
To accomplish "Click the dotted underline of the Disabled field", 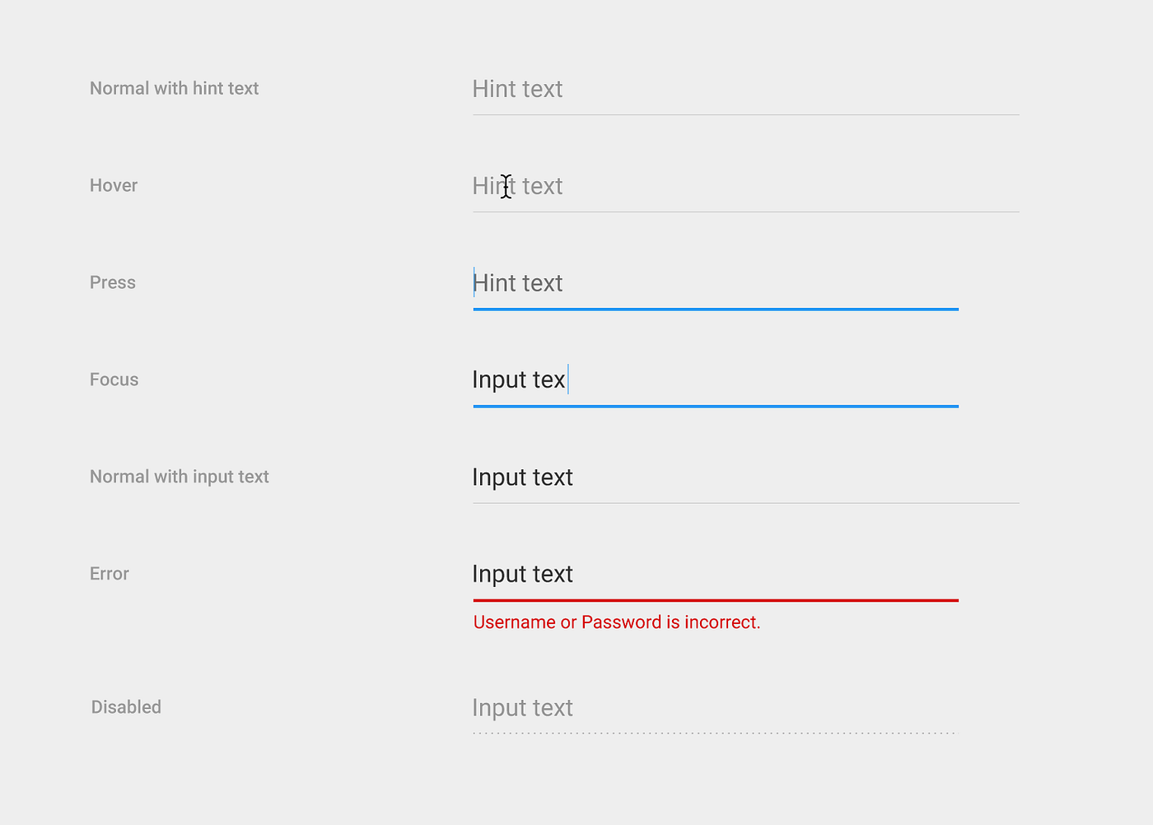I will (x=715, y=732).
